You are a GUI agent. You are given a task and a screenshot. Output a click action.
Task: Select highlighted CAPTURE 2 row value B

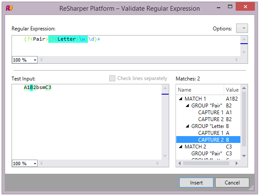point(208,140)
